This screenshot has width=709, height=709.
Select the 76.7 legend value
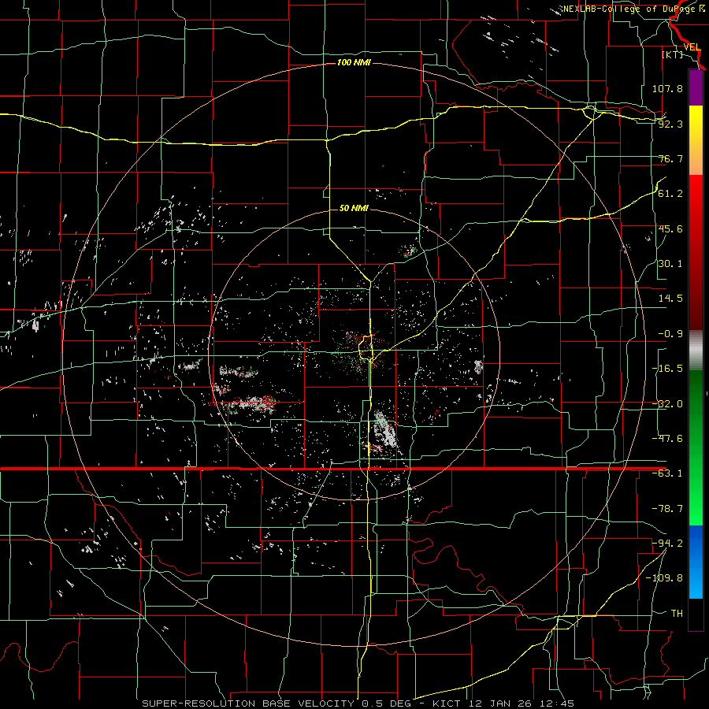click(x=670, y=158)
